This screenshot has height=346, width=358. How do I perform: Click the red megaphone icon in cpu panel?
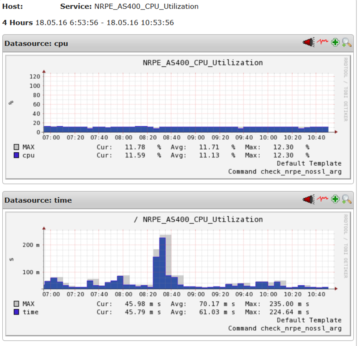coord(308,43)
